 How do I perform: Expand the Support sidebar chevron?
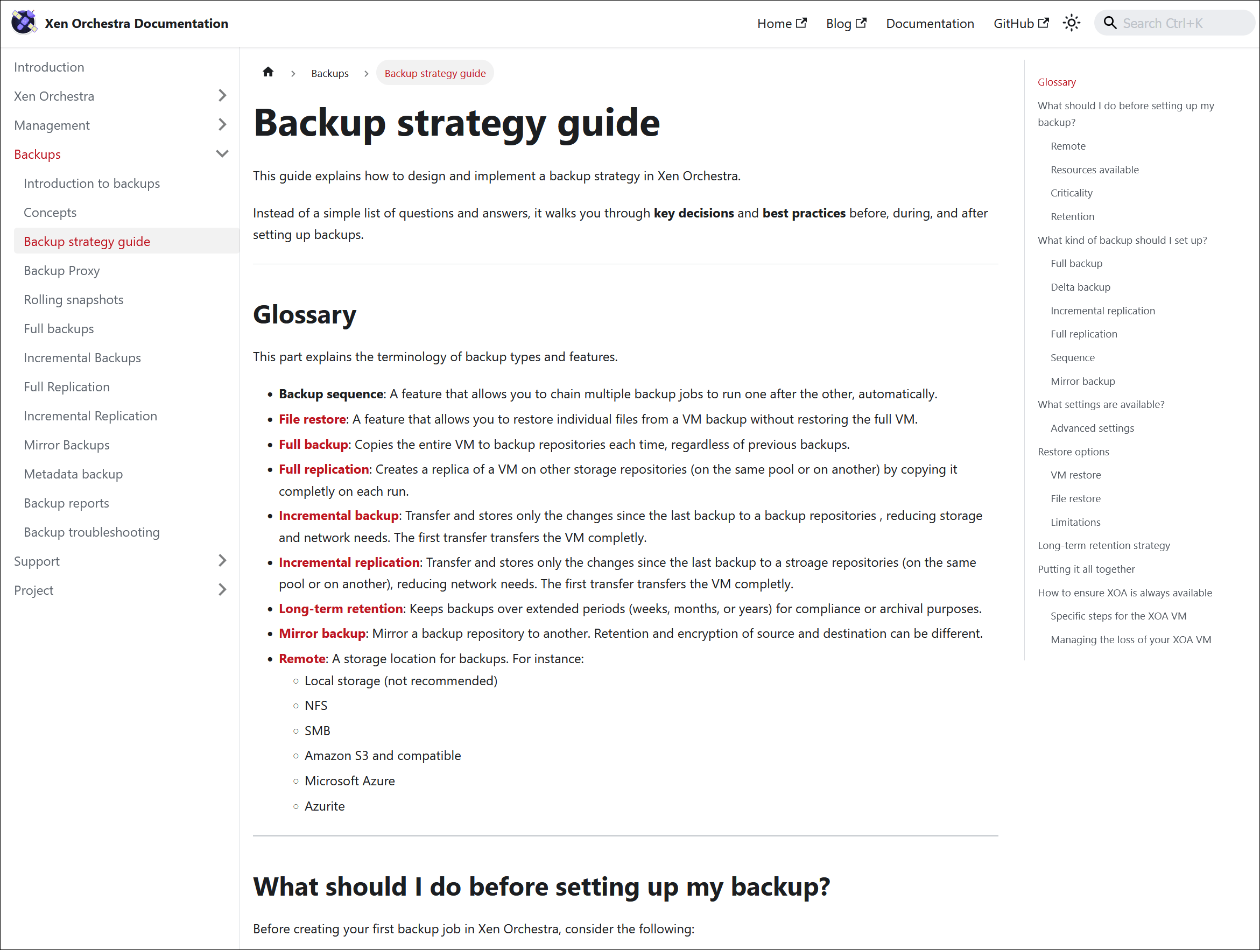(x=222, y=561)
